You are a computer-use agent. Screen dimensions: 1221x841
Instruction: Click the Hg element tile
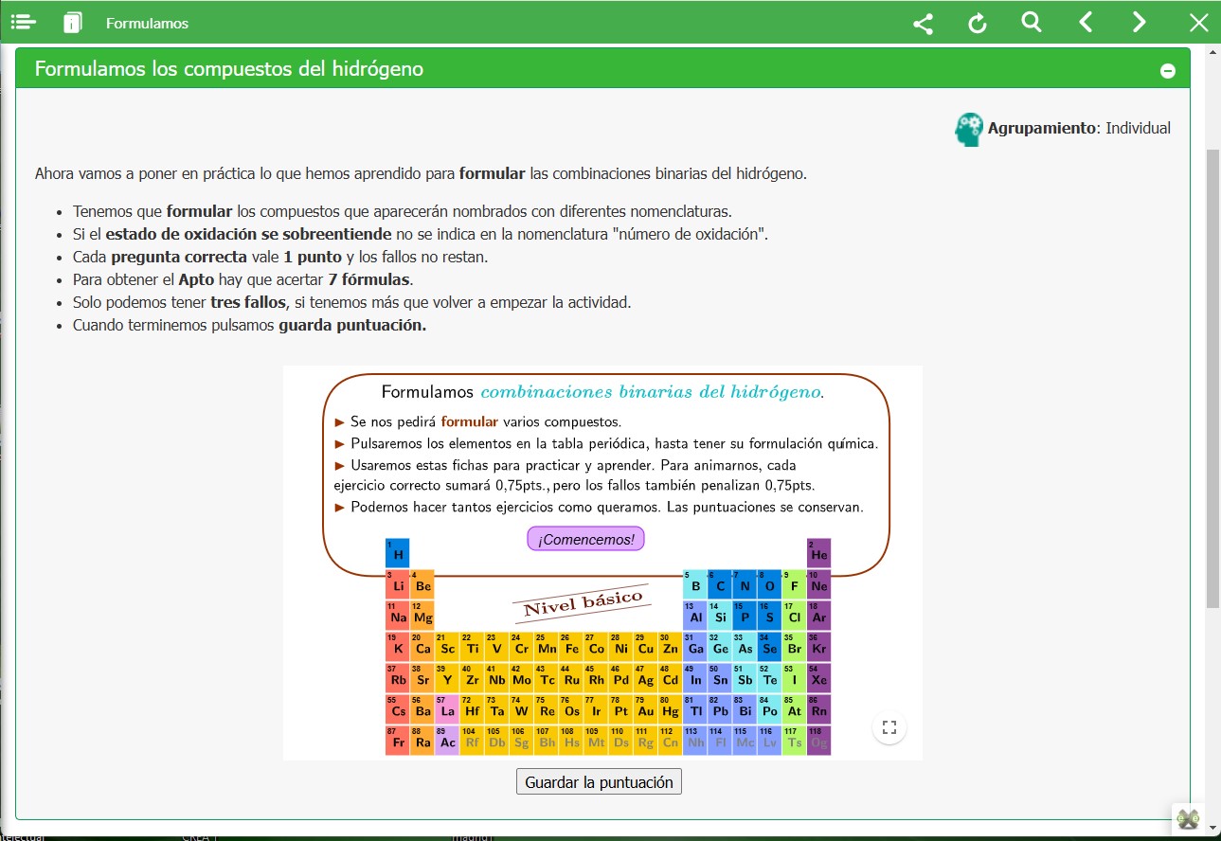pyautogui.click(x=670, y=709)
